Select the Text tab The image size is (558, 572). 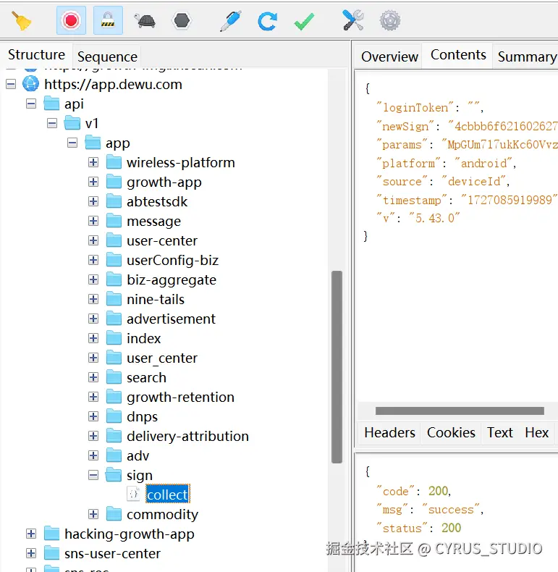coord(499,433)
